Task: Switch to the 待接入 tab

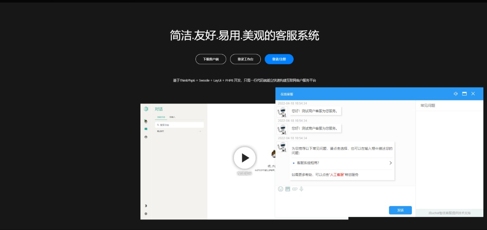Action: (172, 117)
